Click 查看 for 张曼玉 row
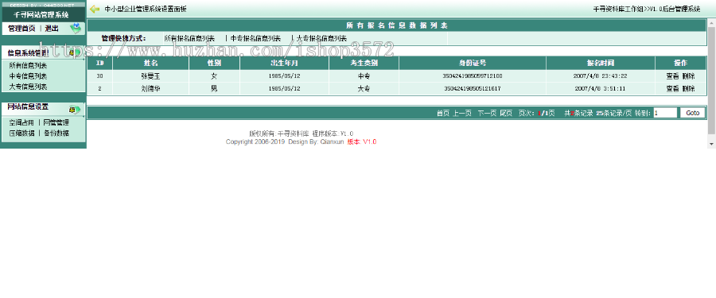Viewport: 716px width, 298px height. 672,76
